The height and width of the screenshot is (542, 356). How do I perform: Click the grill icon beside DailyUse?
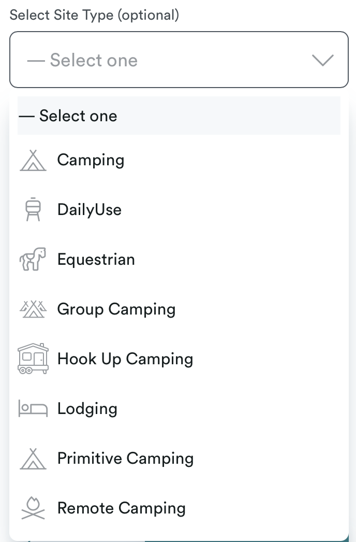[33, 209]
